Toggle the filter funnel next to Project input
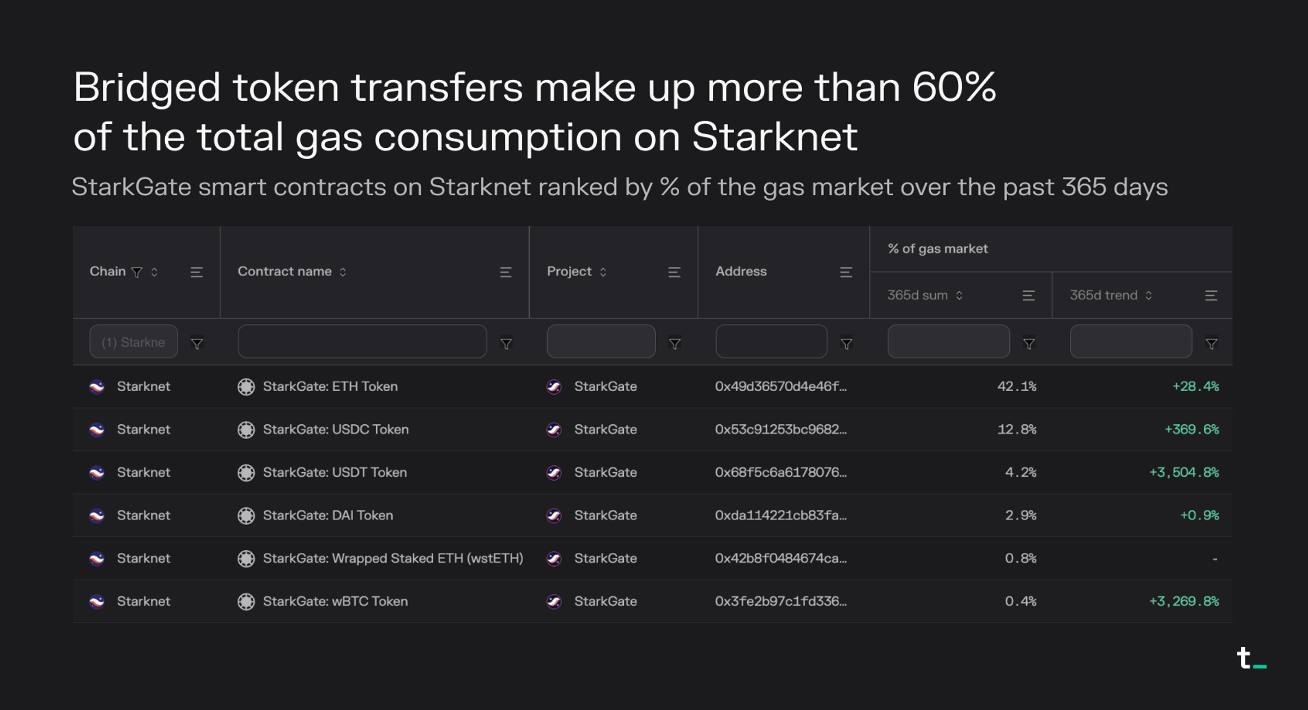This screenshot has height=710, width=1308. point(675,344)
